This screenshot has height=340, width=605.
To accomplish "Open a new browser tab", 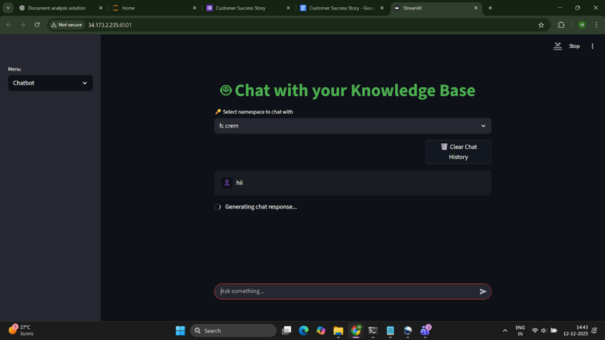I will click(490, 8).
